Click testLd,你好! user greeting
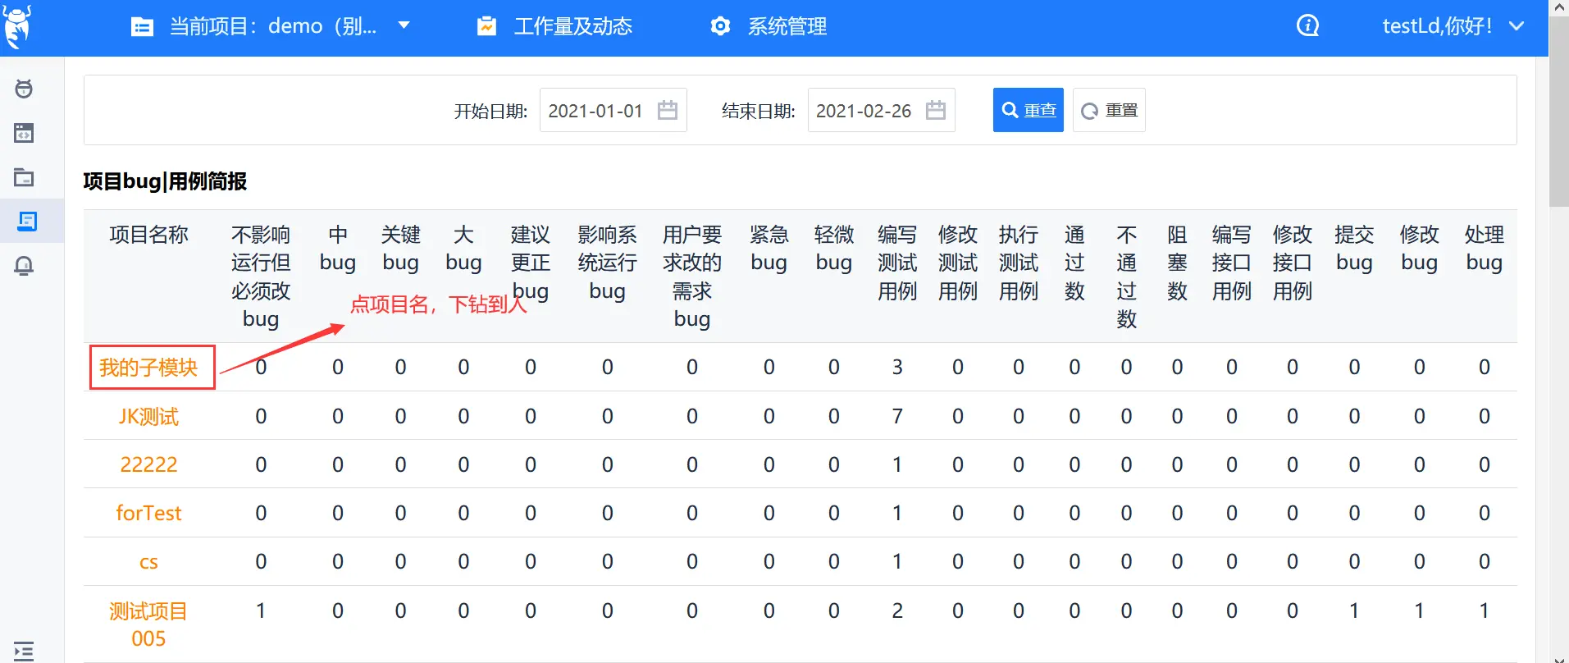The image size is (1569, 663). (1437, 26)
